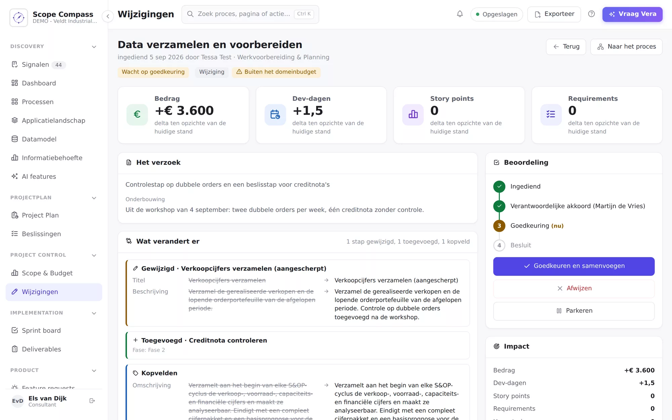Click the Ctrl K shortcut badge
The height and width of the screenshot is (420, 672).
[304, 14]
